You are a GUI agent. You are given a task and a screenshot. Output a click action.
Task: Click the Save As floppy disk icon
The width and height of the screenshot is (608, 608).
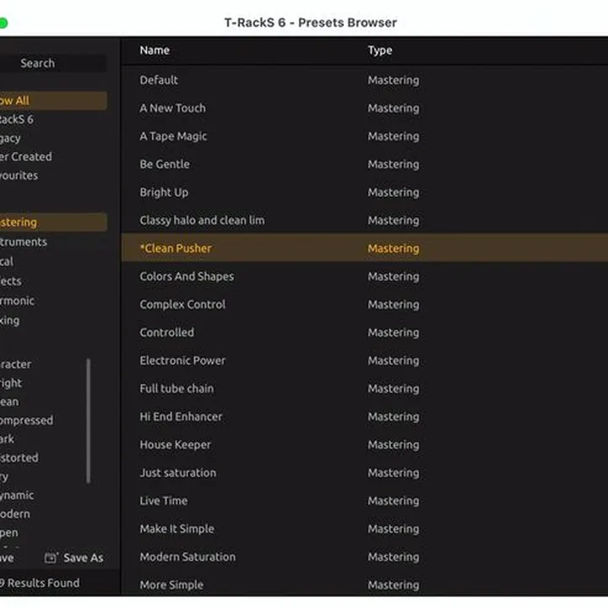coord(51,557)
